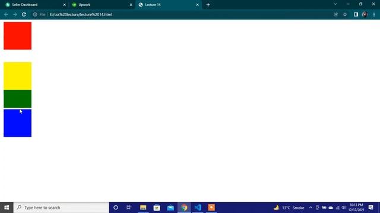
Task: Open the orange recorder app on taskbar
Action: click(x=211, y=208)
